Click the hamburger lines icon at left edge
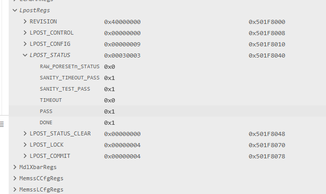The height and width of the screenshot is (194, 326). click(2, 124)
